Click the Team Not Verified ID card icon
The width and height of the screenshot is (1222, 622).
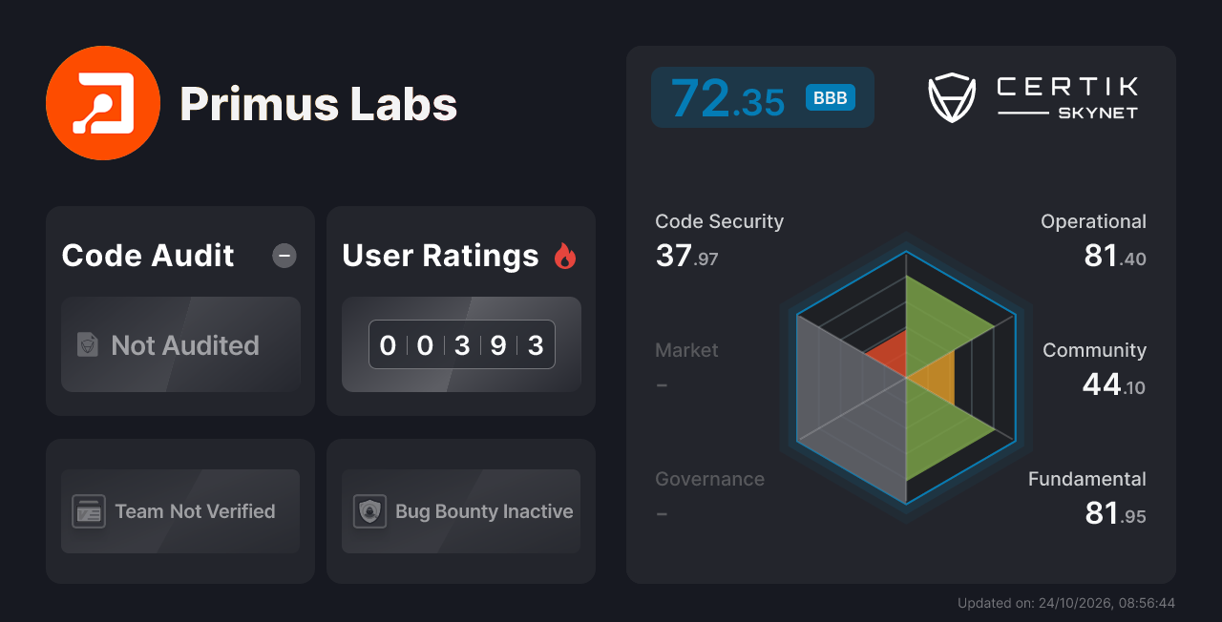pos(89,511)
